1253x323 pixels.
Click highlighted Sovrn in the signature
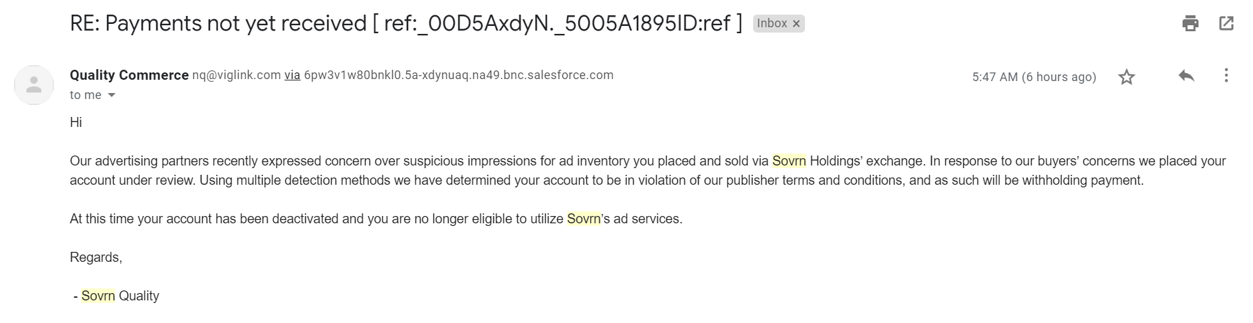98,296
